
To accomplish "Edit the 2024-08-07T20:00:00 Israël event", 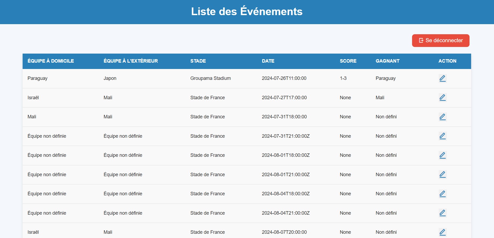I will pos(442,232).
